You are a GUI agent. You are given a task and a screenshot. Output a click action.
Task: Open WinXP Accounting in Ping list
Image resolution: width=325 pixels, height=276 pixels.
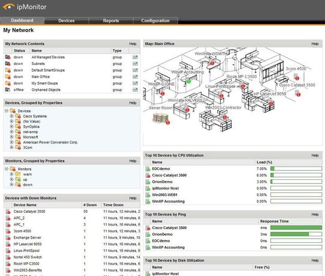(x=168, y=247)
